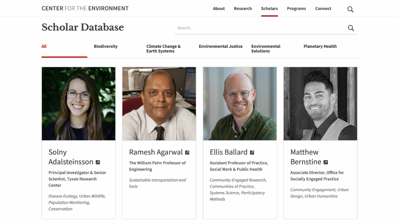The width and height of the screenshot is (399, 224).
Task: Focus the Scholar Database search field
Action: 259,28
